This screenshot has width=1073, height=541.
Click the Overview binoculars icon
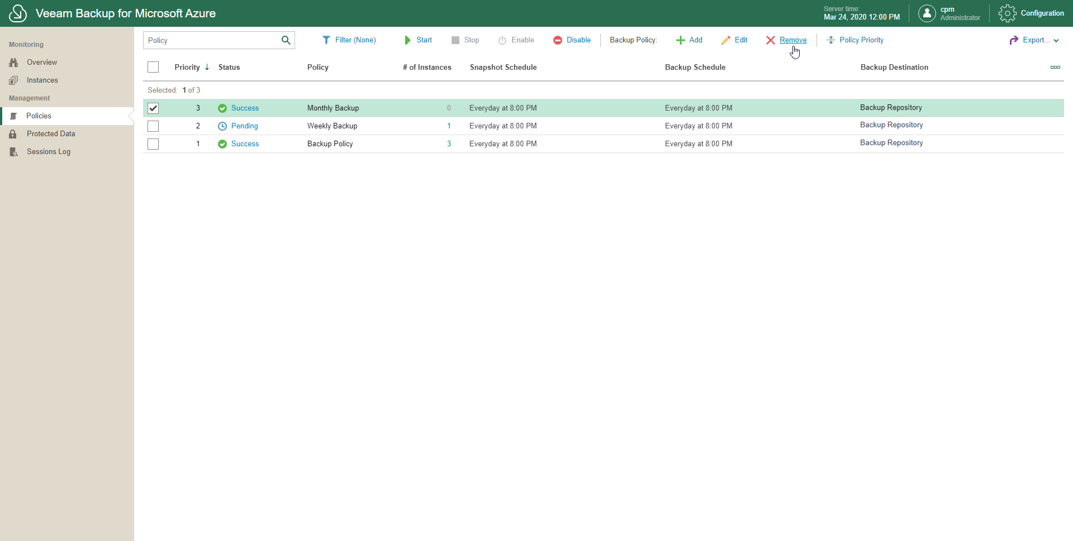[x=13, y=63]
